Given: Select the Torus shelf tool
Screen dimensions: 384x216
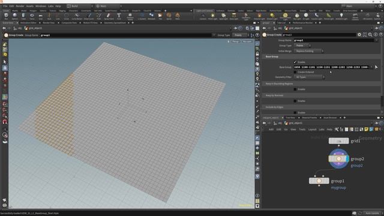Looking at the screenshot, I should point(32,16).
